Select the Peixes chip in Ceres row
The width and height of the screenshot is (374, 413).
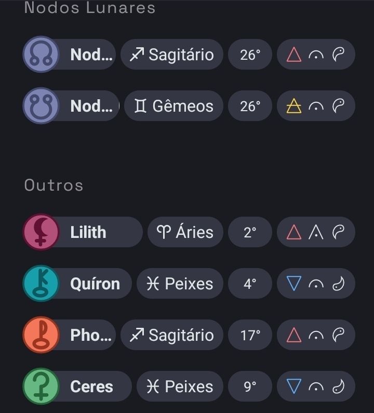(180, 387)
